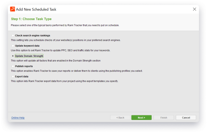Image resolution: width=207 pixels, height=133 pixels.
Task: Click the Cancel button
Action: (x=186, y=118)
